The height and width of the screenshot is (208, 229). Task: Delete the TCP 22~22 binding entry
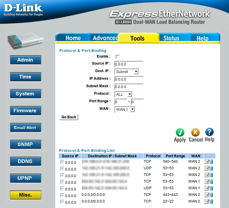point(211,201)
